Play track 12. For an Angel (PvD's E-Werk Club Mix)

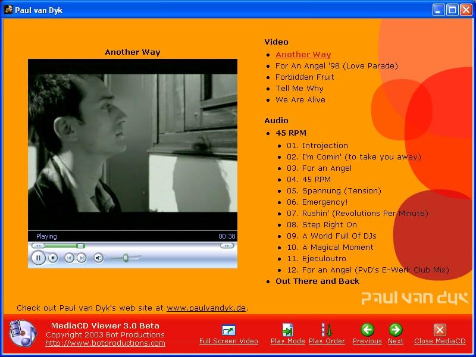pos(368,270)
